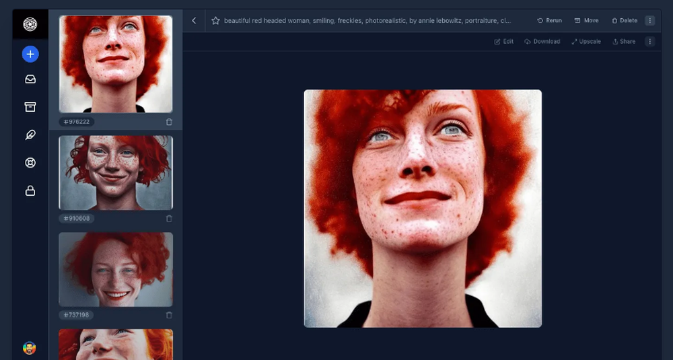Open the image toolbar more options menu
This screenshot has height=360, width=673.
coord(650,42)
